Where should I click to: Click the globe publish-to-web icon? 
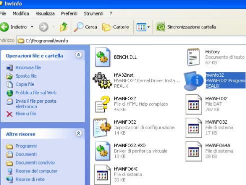click(x=9, y=93)
